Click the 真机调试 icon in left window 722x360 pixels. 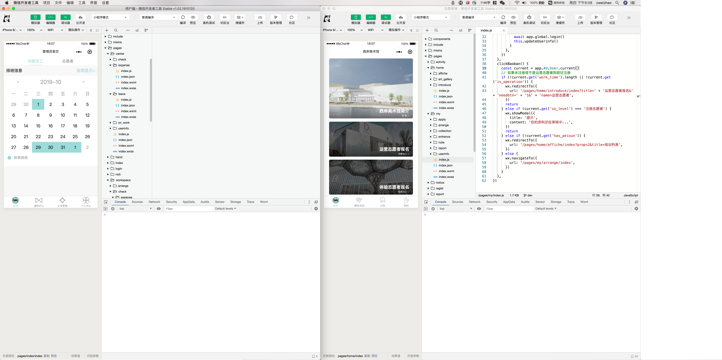pyautogui.click(x=208, y=17)
